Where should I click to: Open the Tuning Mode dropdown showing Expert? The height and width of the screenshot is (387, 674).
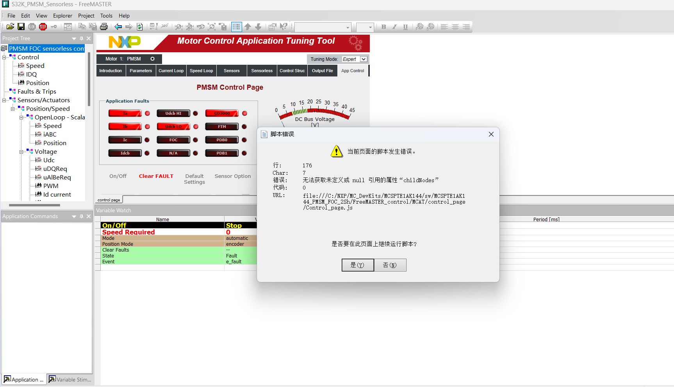tap(363, 59)
